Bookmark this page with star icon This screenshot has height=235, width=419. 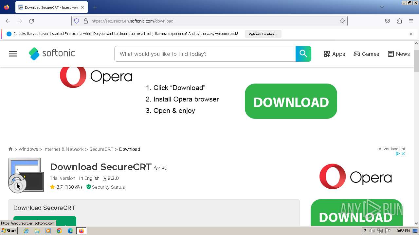click(x=342, y=21)
